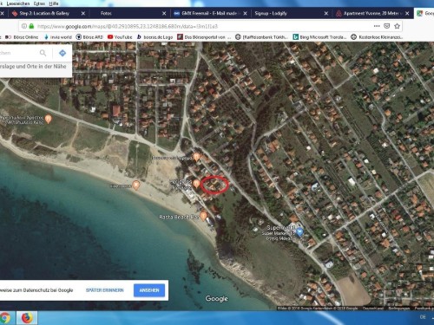This screenshot has height=325, width=434.
Task: Open the Hilfe menu
Action: pyautogui.click(x=54, y=3)
